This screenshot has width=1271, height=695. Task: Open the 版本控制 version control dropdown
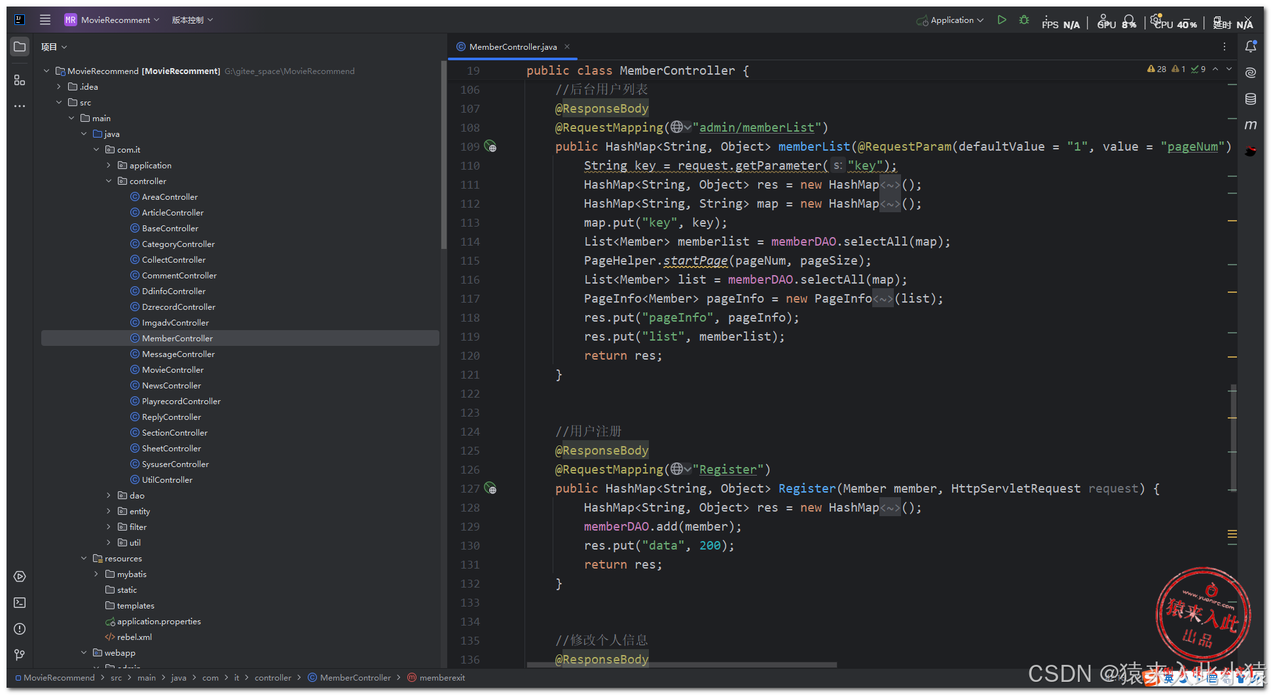pyautogui.click(x=193, y=20)
